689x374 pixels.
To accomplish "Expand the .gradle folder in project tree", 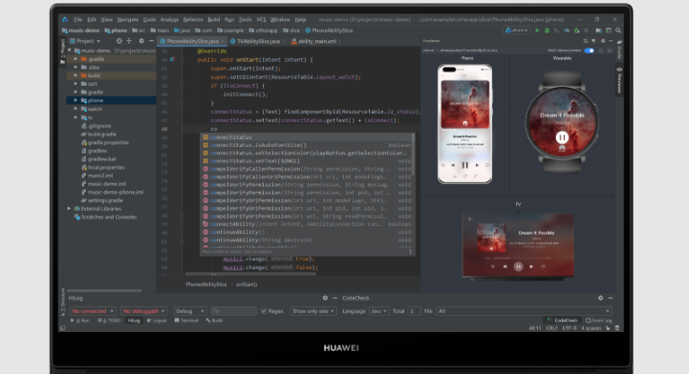I will [x=75, y=59].
